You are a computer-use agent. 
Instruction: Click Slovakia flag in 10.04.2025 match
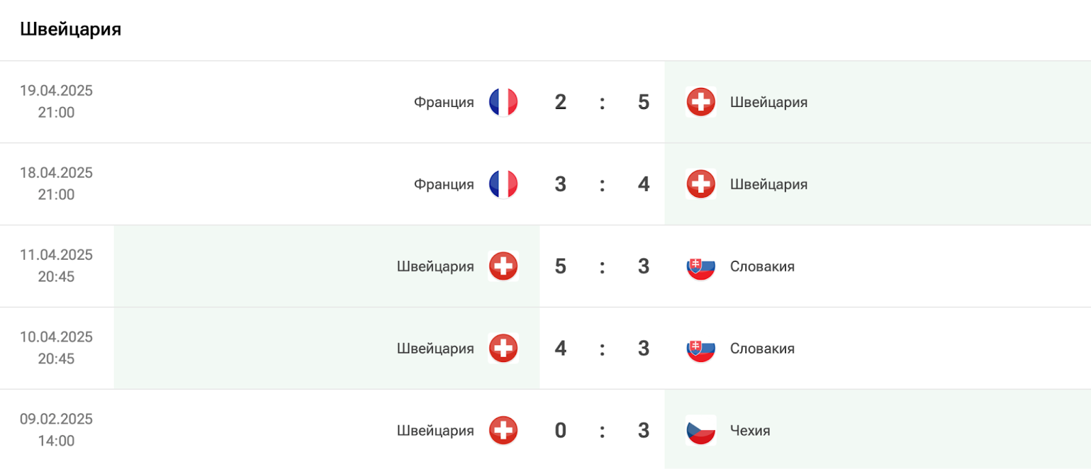(x=700, y=348)
